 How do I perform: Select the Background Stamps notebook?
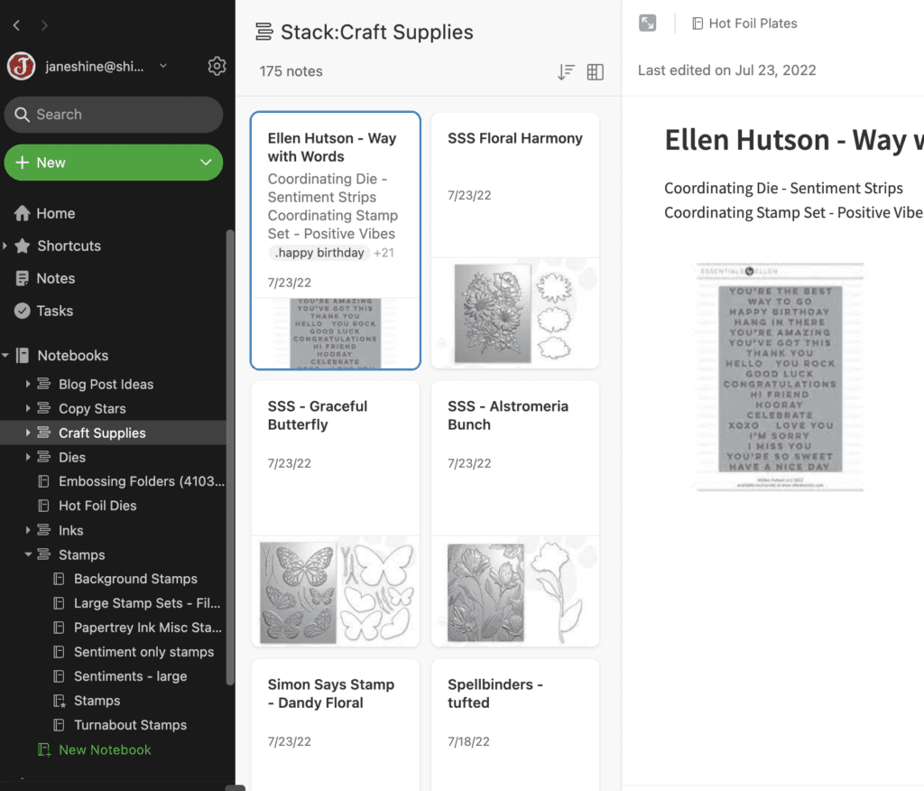pos(135,579)
